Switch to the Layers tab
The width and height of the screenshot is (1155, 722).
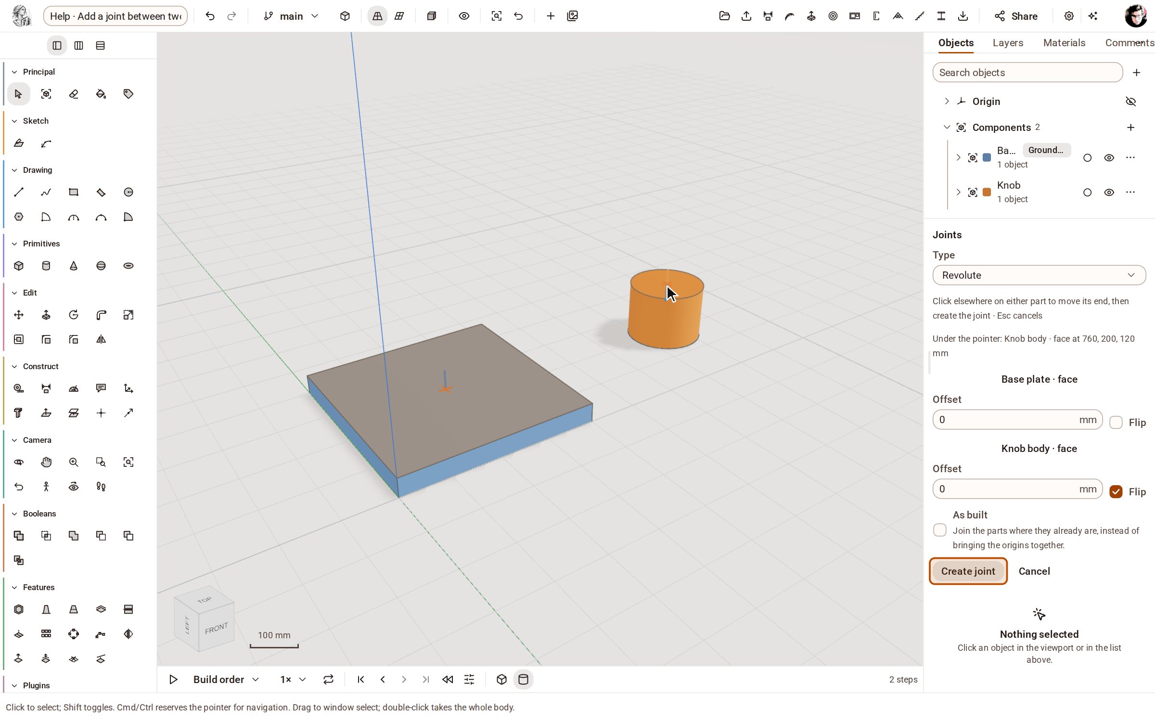1008,43
